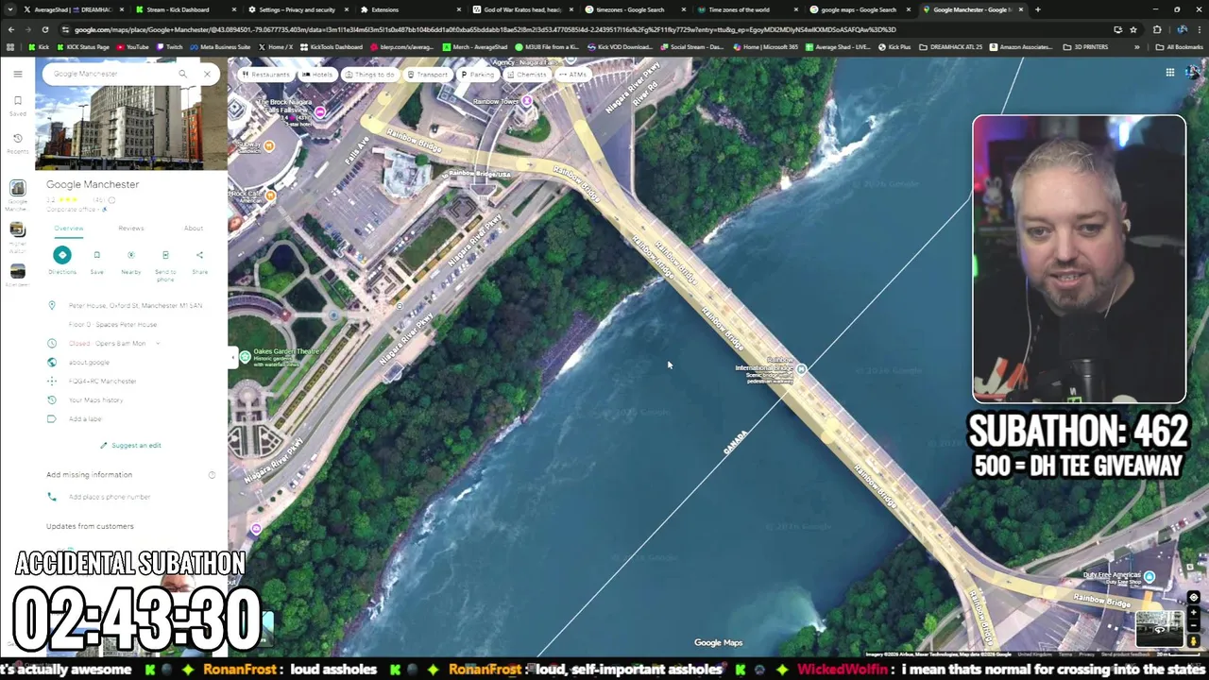1209x680 pixels.
Task: Filter map by Hotels chip
Action: tap(316, 75)
